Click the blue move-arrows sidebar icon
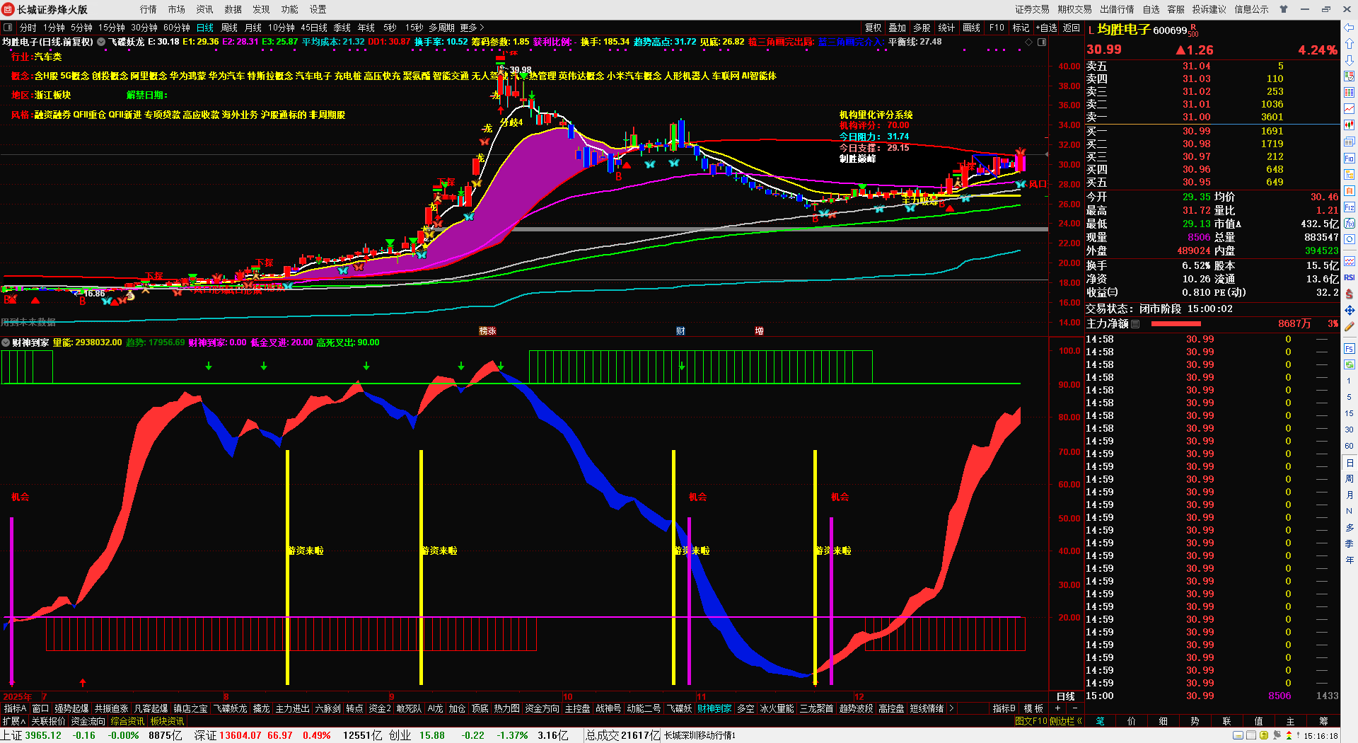This screenshot has height=743, width=1358. click(x=1350, y=310)
